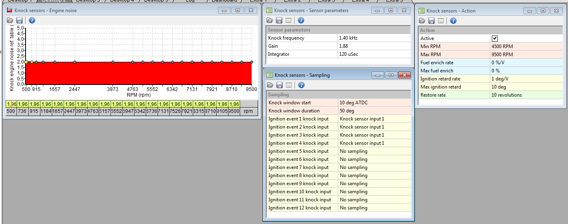Maximize the Sensor parameters window

pos(391,11)
